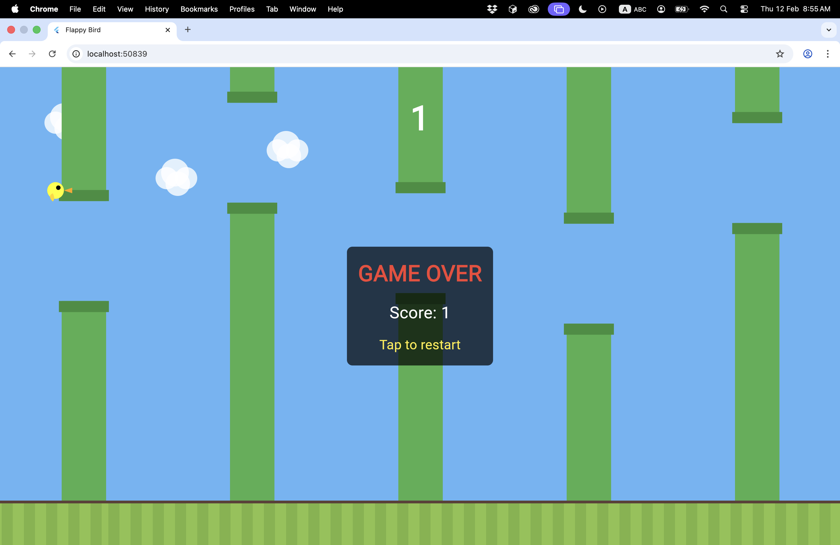Tap to restart the game
This screenshot has width=840, height=545.
(420, 344)
